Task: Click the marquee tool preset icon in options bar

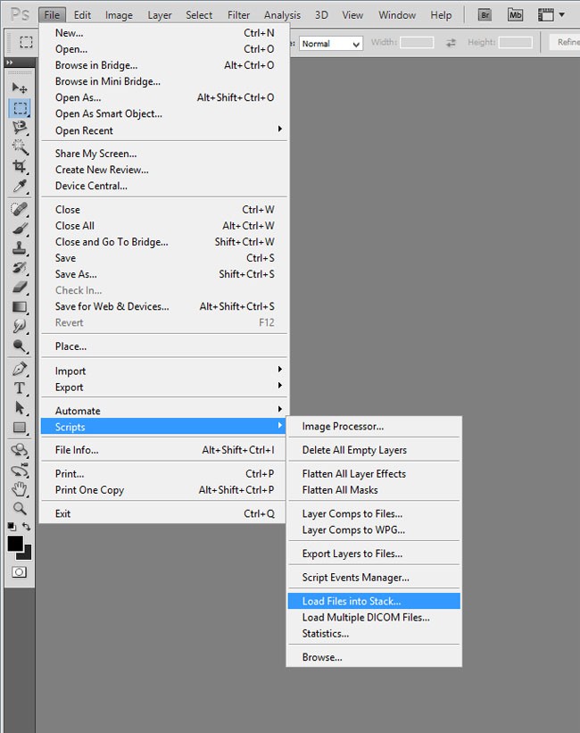Action: coord(26,43)
